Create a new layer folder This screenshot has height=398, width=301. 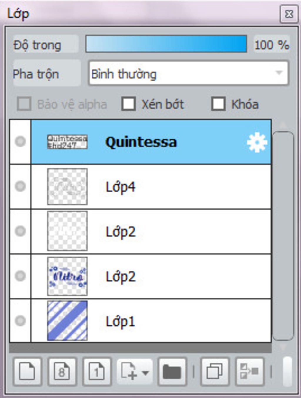coord(172,372)
